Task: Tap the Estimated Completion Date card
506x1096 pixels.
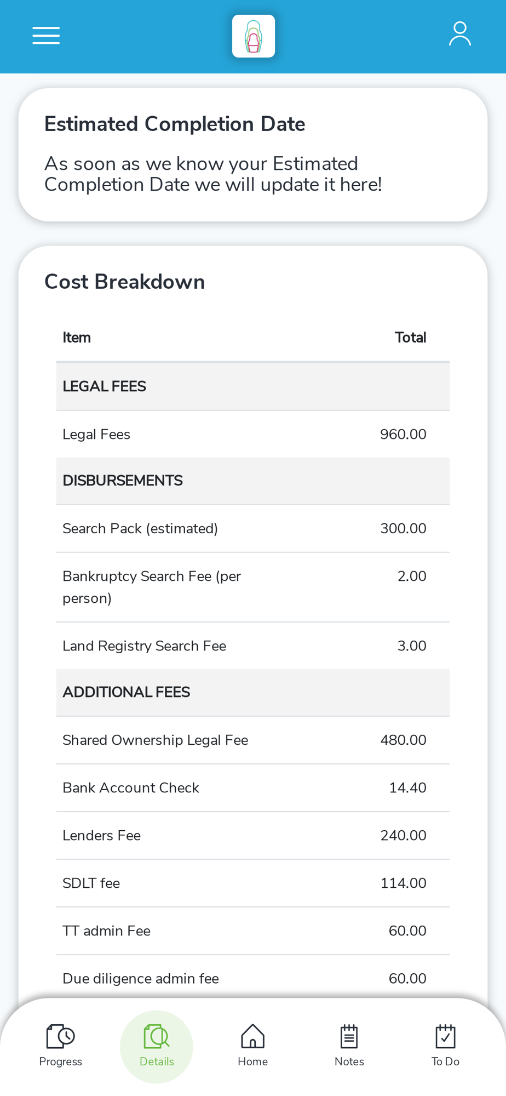Action: (x=252, y=155)
